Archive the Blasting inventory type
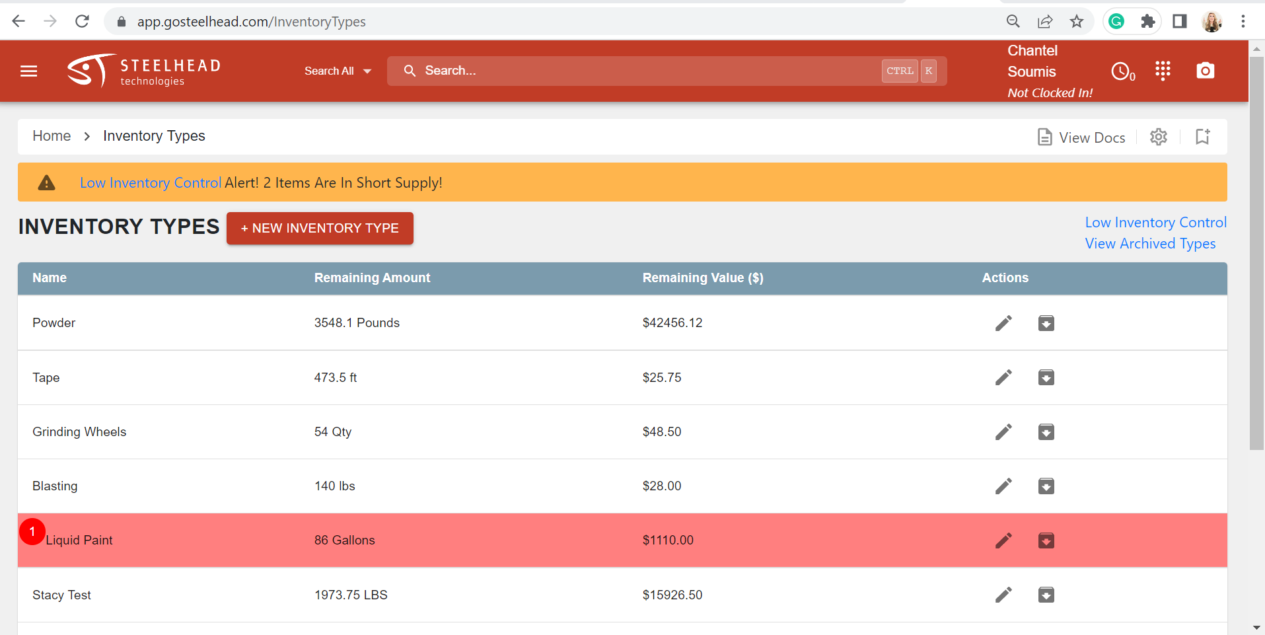1265x635 pixels. click(1046, 486)
